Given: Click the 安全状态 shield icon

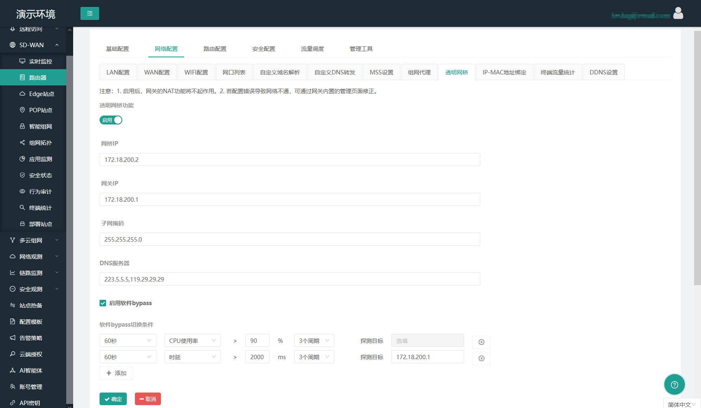Looking at the screenshot, I should coord(22,175).
